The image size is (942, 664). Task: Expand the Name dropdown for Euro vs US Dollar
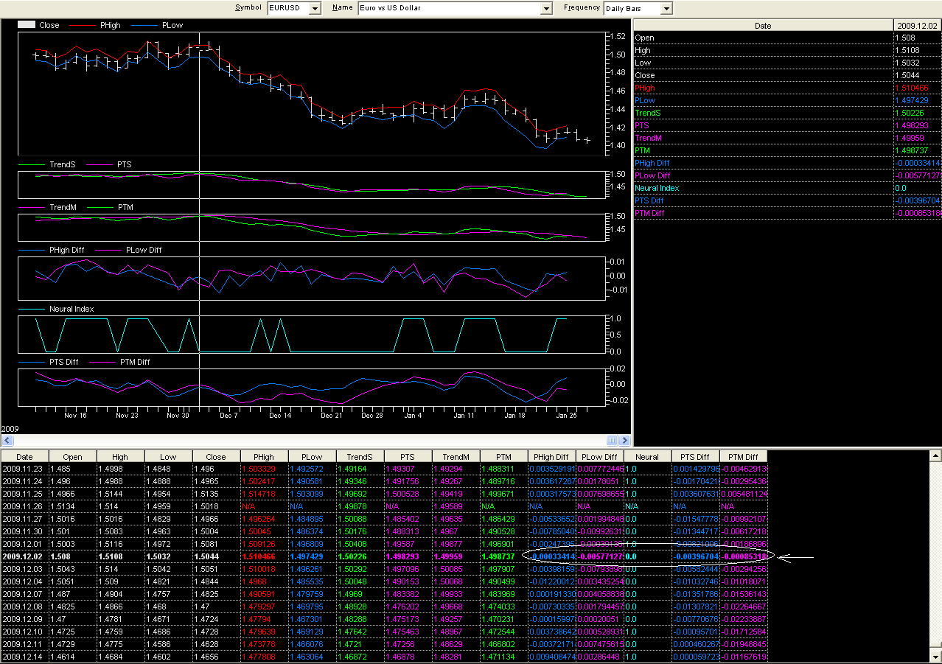pyautogui.click(x=546, y=8)
